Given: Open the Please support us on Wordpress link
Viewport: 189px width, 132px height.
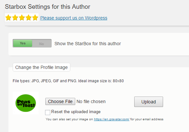Looking at the screenshot, I should 74,18.
